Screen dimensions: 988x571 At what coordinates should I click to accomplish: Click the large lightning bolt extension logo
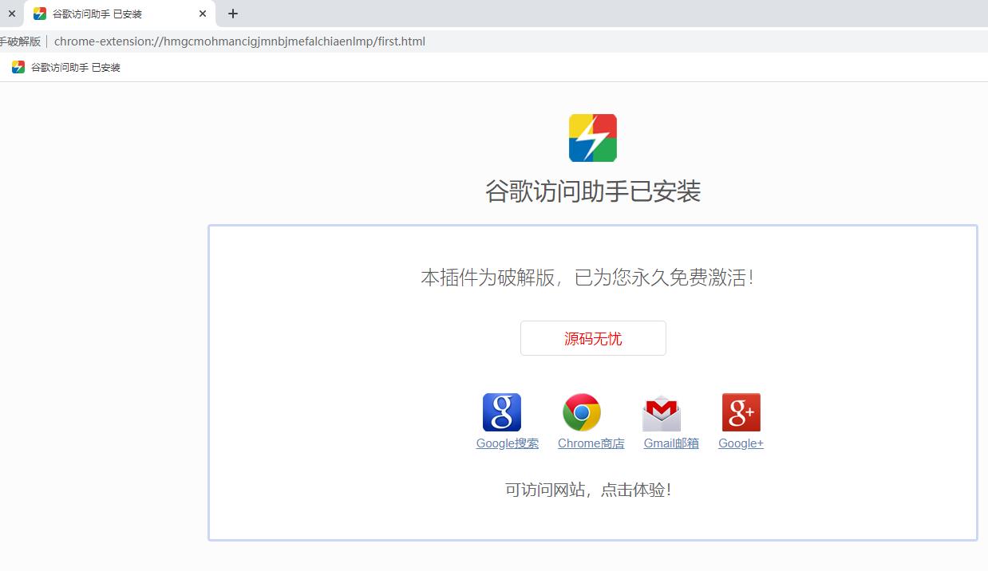pos(592,138)
